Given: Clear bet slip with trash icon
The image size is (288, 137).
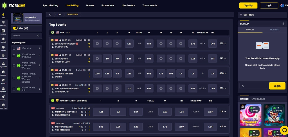Looking at the screenshot, I should pyautogui.click(x=283, y=24).
